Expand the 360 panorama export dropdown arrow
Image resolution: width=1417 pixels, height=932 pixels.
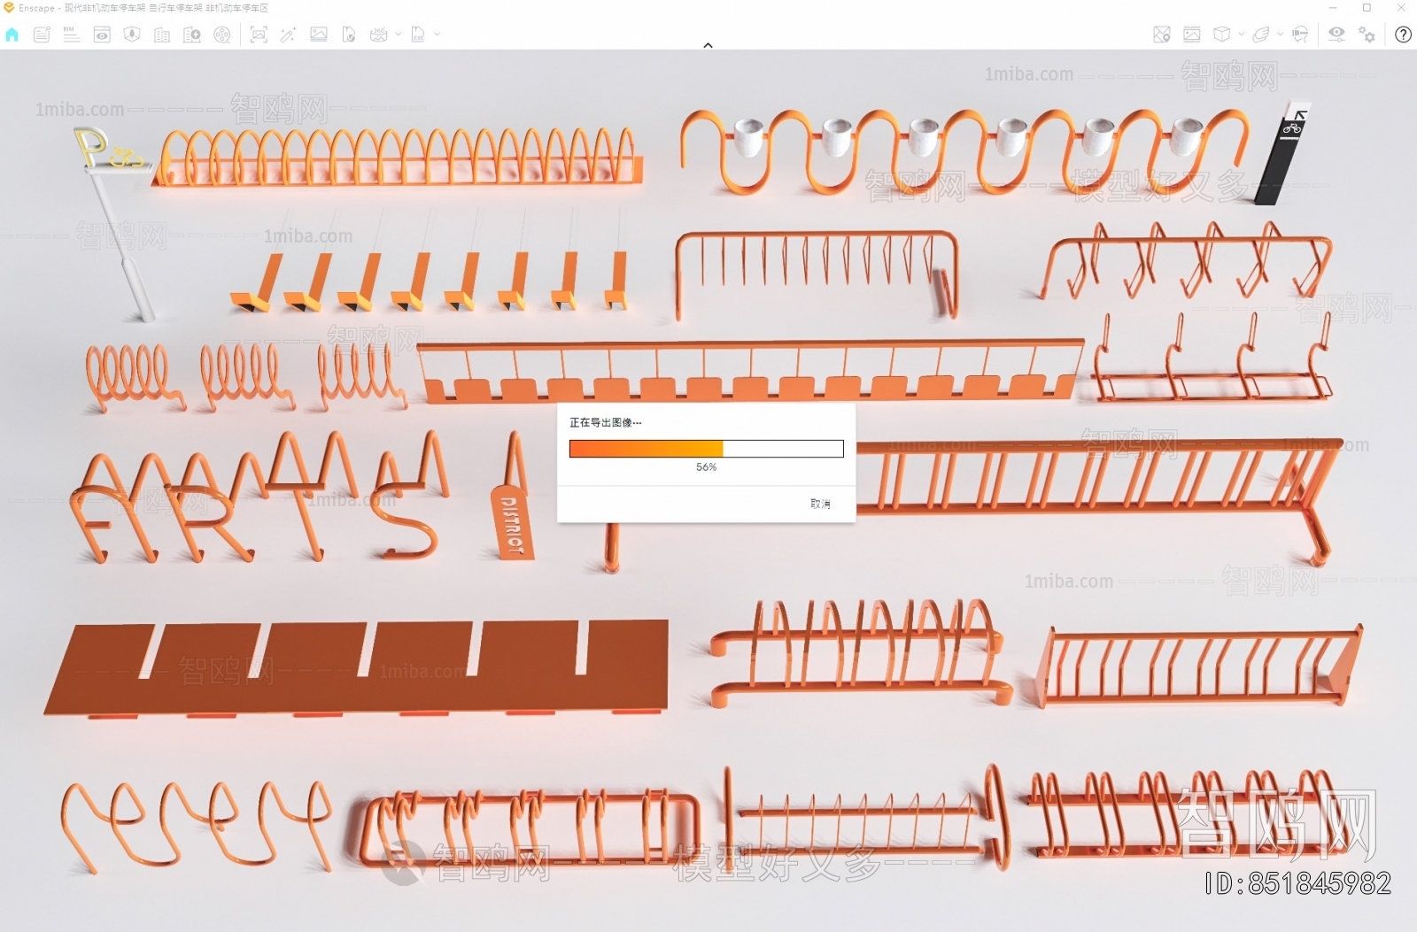[398, 35]
